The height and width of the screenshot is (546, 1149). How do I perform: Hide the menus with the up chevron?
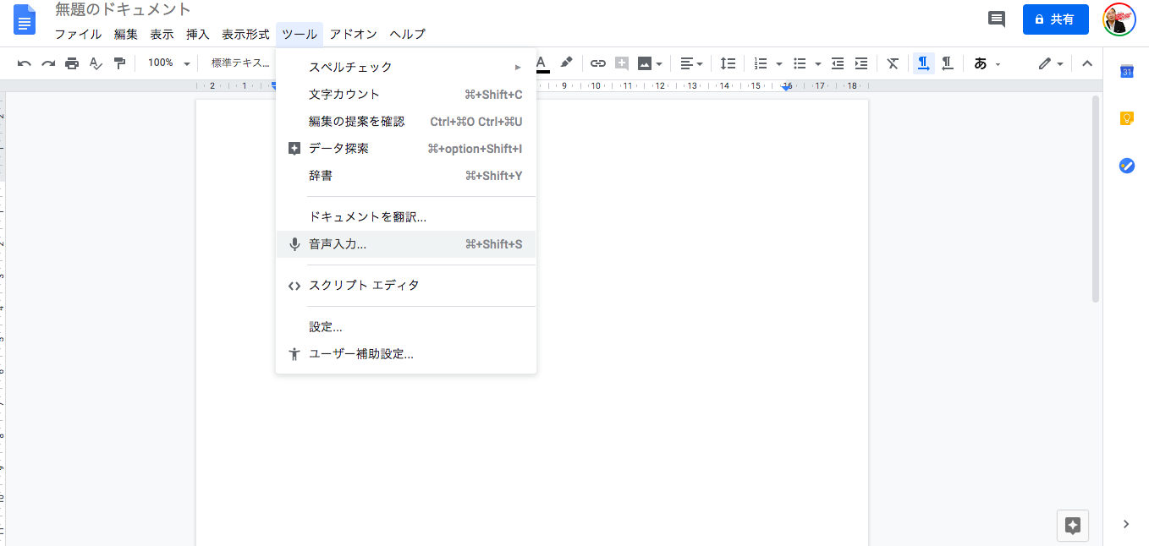(x=1087, y=63)
